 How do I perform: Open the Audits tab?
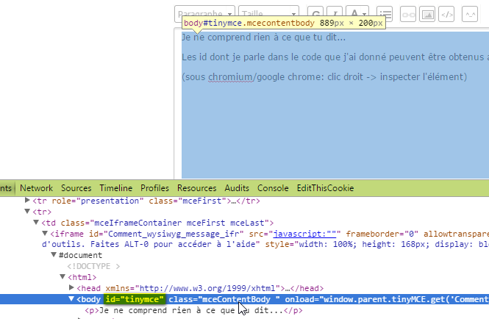(x=237, y=188)
